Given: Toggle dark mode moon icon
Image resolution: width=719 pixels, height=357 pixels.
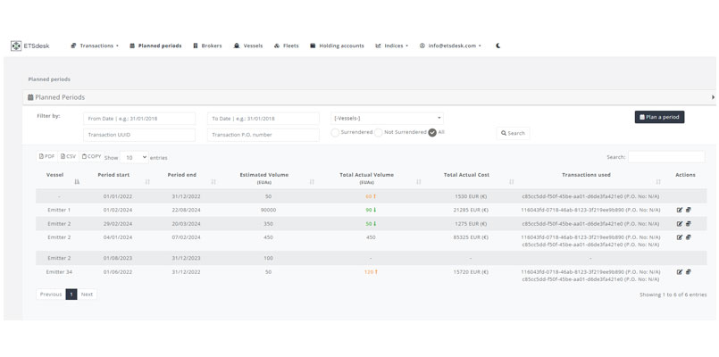Looking at the screenshot, I should coord(497,46).
